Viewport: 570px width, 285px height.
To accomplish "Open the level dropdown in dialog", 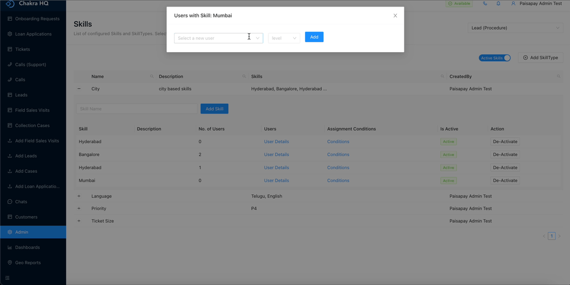I will [284, 38].
